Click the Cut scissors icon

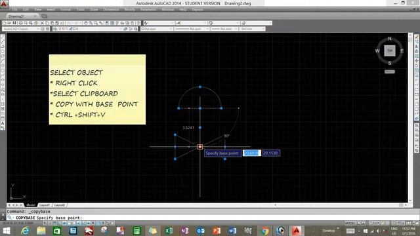(42, 23)
